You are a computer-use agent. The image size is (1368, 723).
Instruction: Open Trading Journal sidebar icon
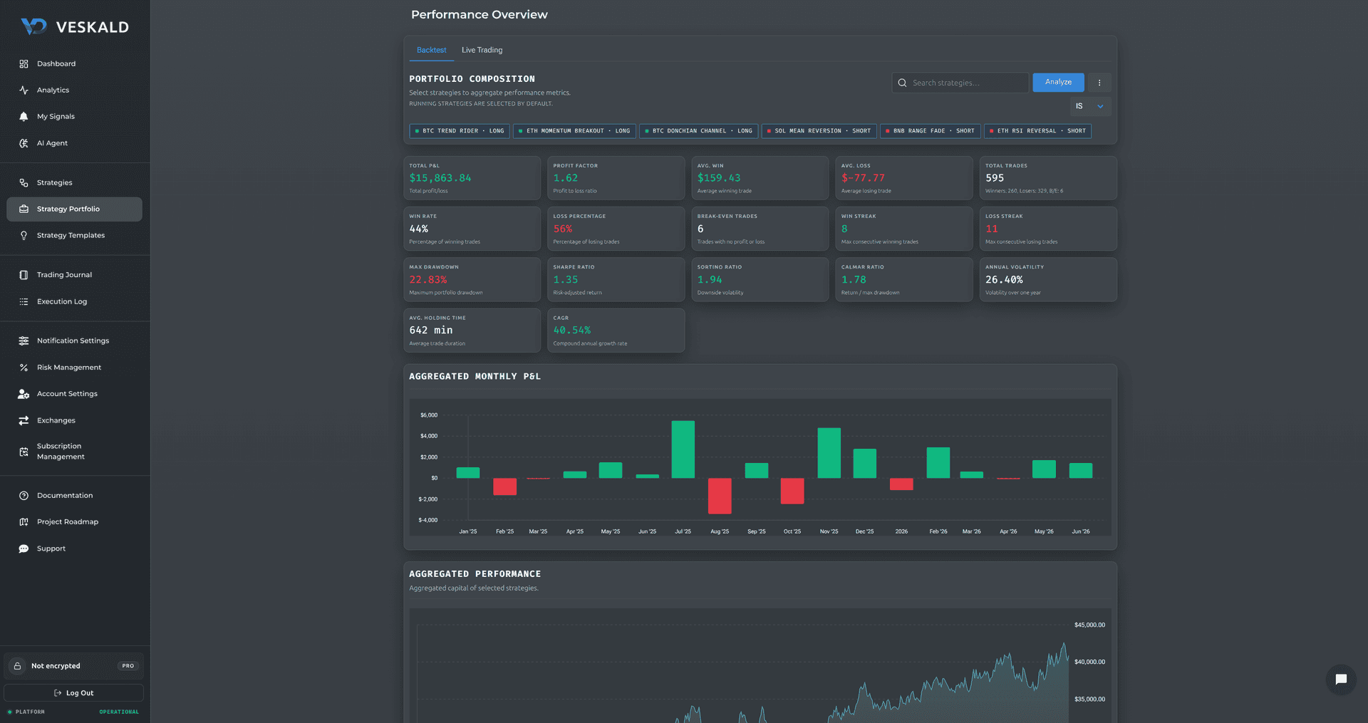[x=24, y=275]
